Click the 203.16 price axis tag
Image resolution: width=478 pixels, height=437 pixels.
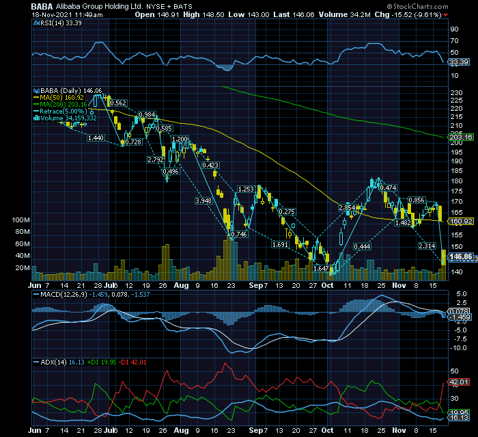pyautogui.click(x=461, y=137)
